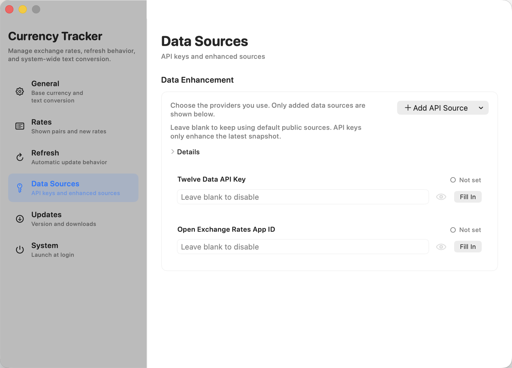The height and width of the screenshot is (368, 512).
Task: Open General settings via the gear icon
Action: point(19,91)
